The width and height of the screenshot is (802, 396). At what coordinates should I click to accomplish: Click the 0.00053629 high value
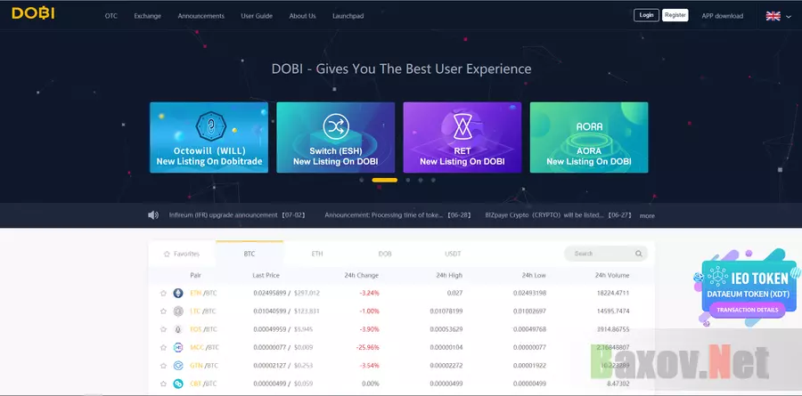446,329
